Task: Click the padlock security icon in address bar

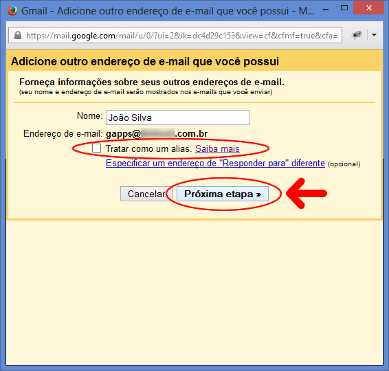Action: pyautogui.click(x=18, y=35)
